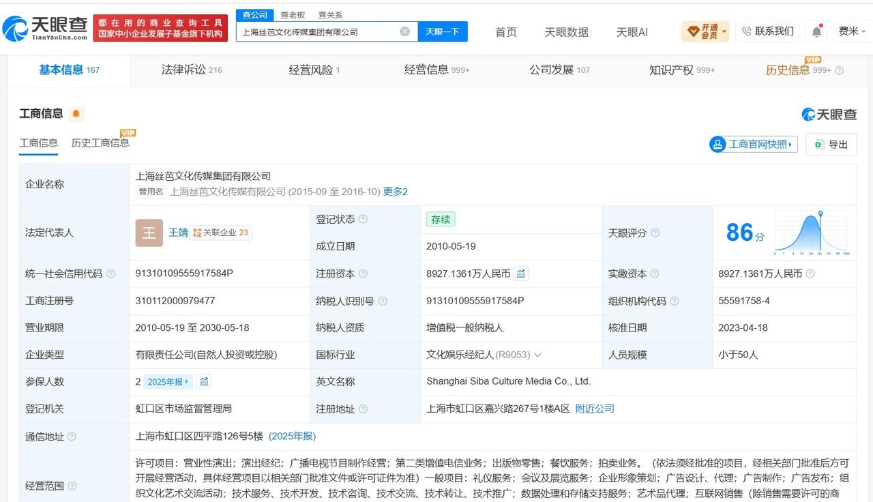Click the help icon next to 历史信息 tab
Viewport: 873px width, 502px height.
(x=839, y=70)
